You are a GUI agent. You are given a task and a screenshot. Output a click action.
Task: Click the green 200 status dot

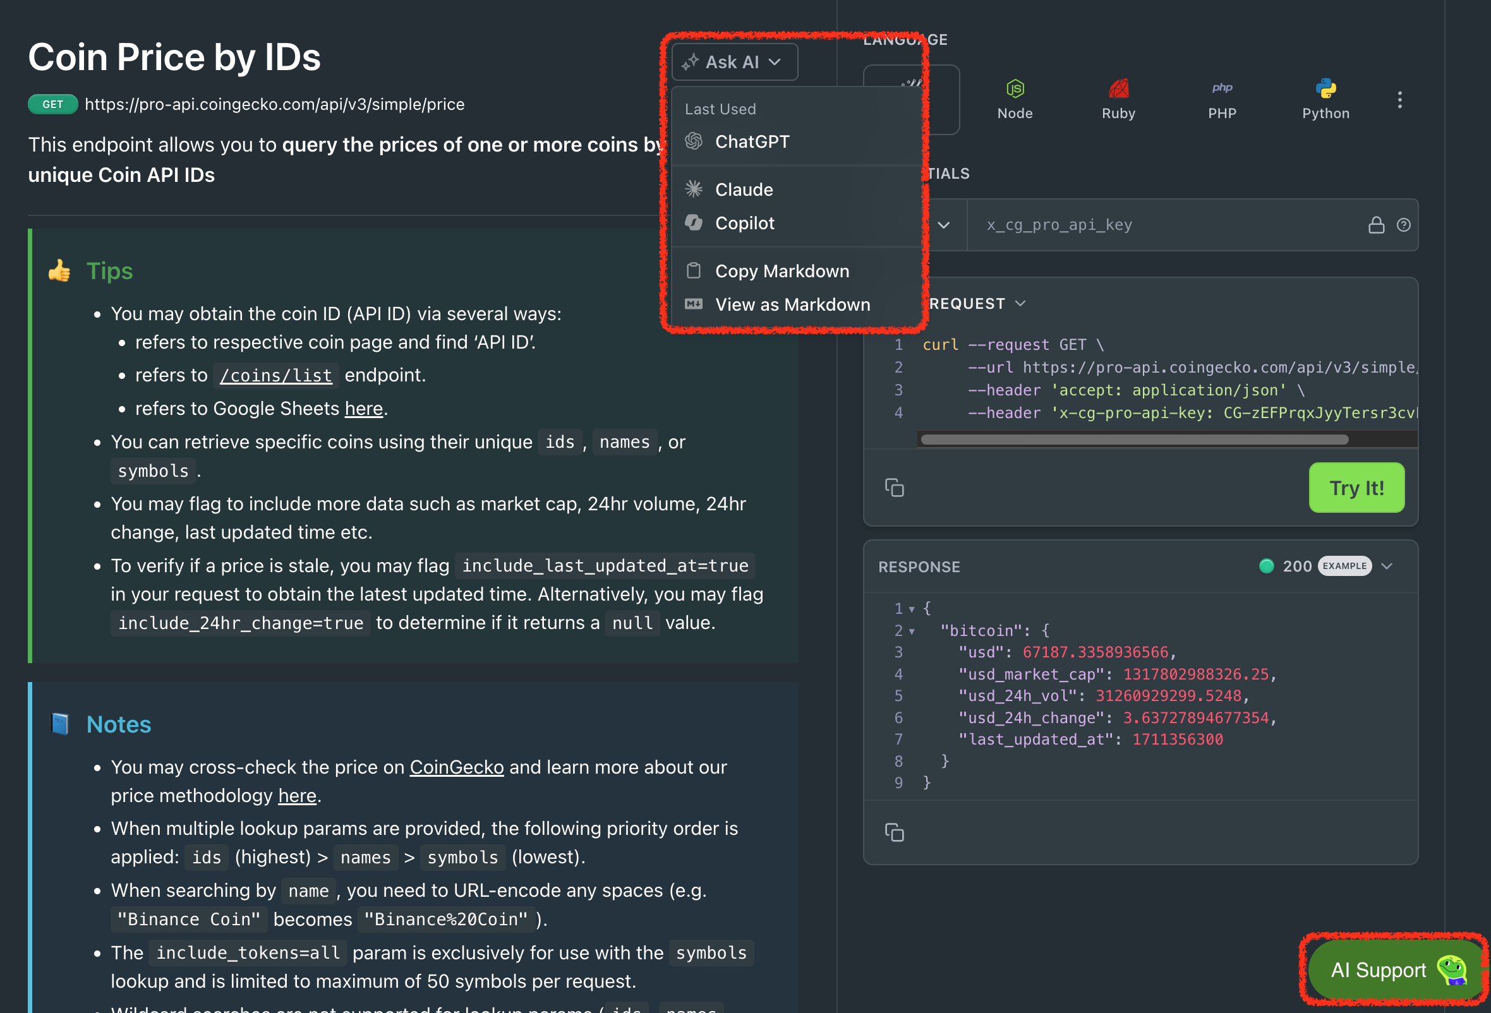pyautogui.click(x=1266, y=566)
